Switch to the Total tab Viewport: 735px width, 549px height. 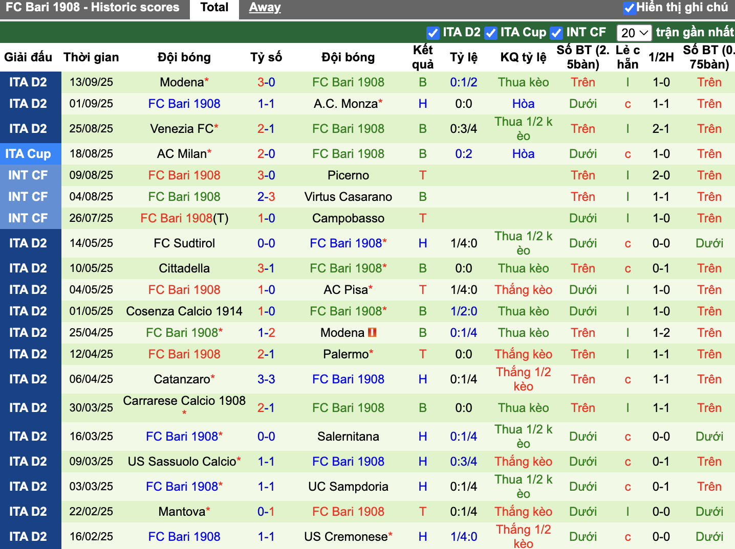pyautogui.click(x=214, y=8)
